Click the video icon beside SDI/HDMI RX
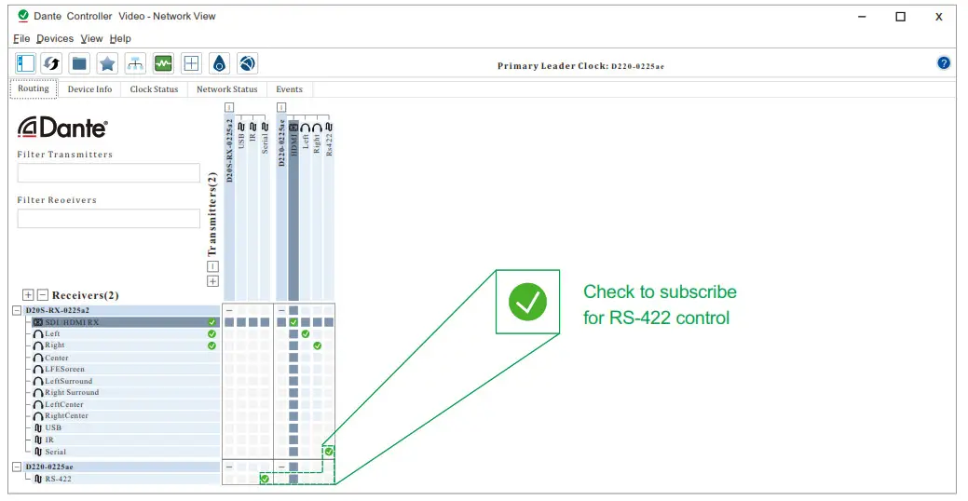Viewport: 968px width, 501px height. 37,322
